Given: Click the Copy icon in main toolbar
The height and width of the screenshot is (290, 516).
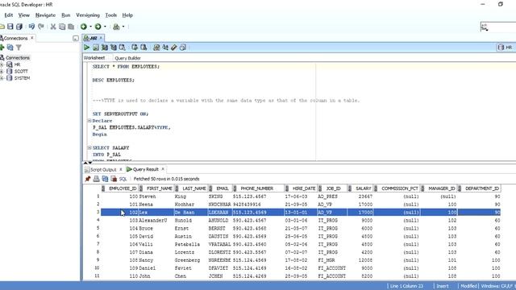Looking at the screenshot, I should (x=62, y=27).
